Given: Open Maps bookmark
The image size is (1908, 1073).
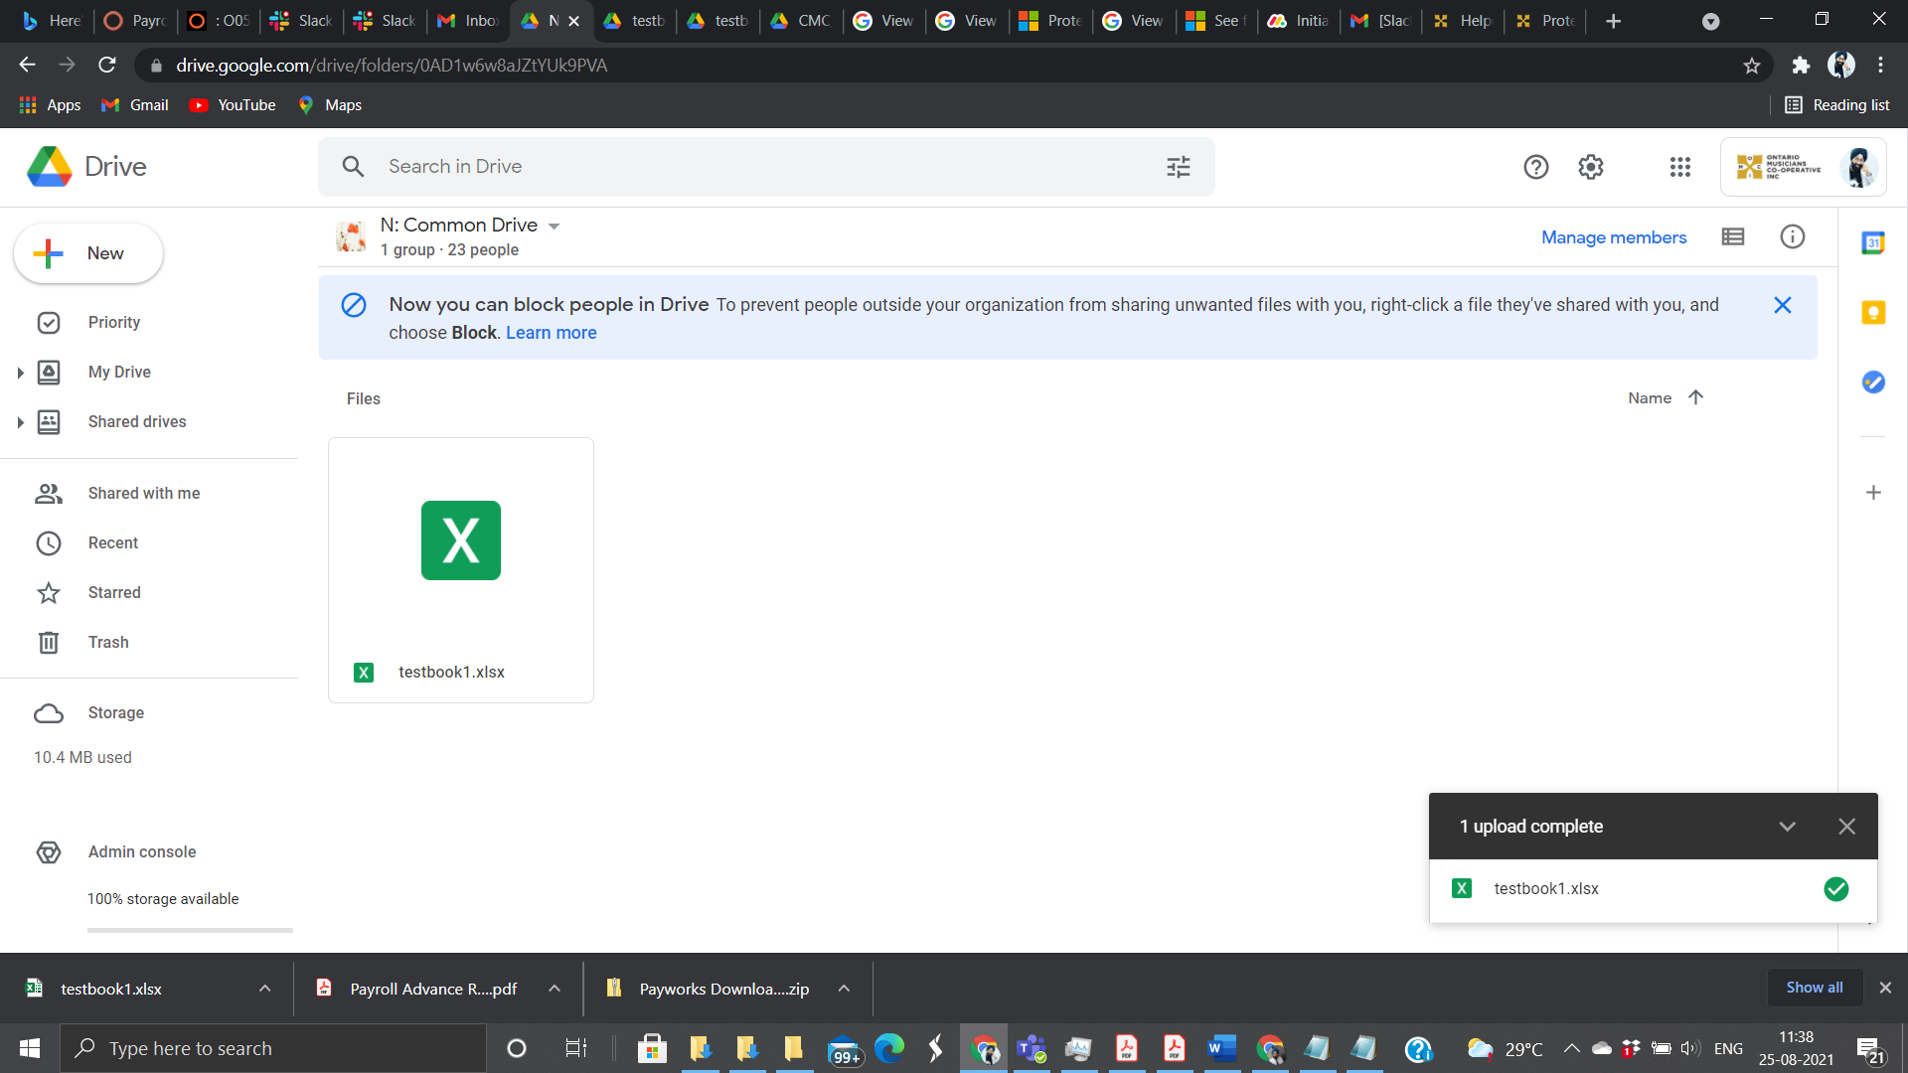Looking at the screenshot, I should pos(330,105).
